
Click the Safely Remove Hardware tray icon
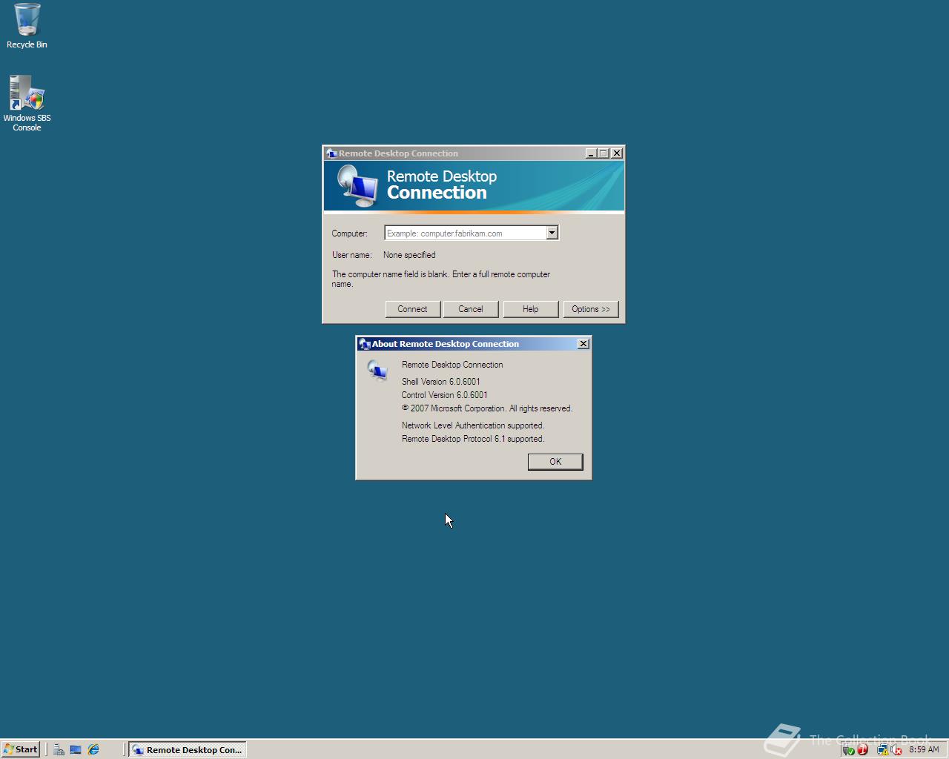[849, 749]
